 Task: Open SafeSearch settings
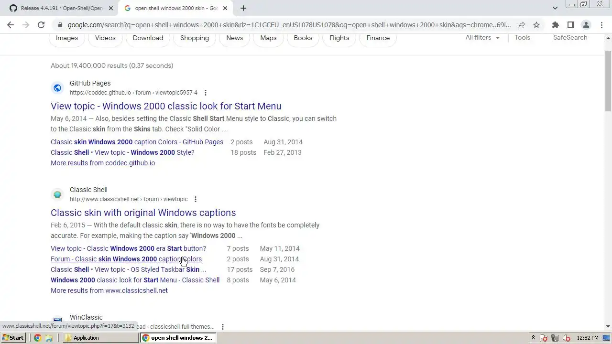pyautogui.click(x=570, y=37)
